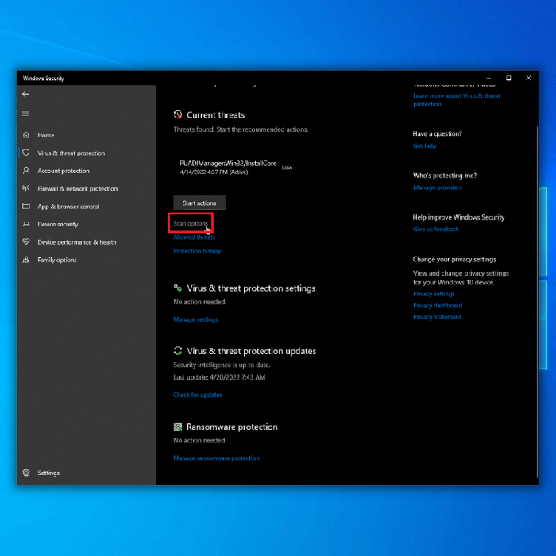The image size is (556, 556).
Task: Open Family options people icon
Action: (26, 260)
